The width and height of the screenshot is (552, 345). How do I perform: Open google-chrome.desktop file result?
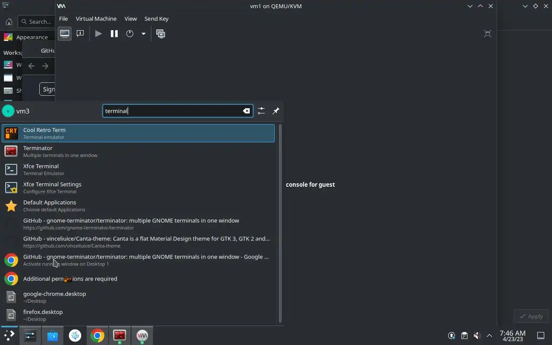(138, 297)
